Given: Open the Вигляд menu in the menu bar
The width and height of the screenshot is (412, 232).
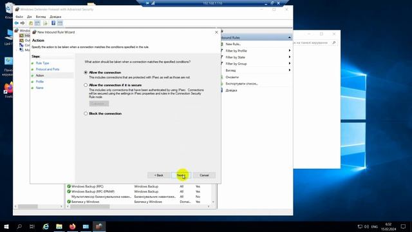Looking at the screenshot, I should click(x=41, y=17).
